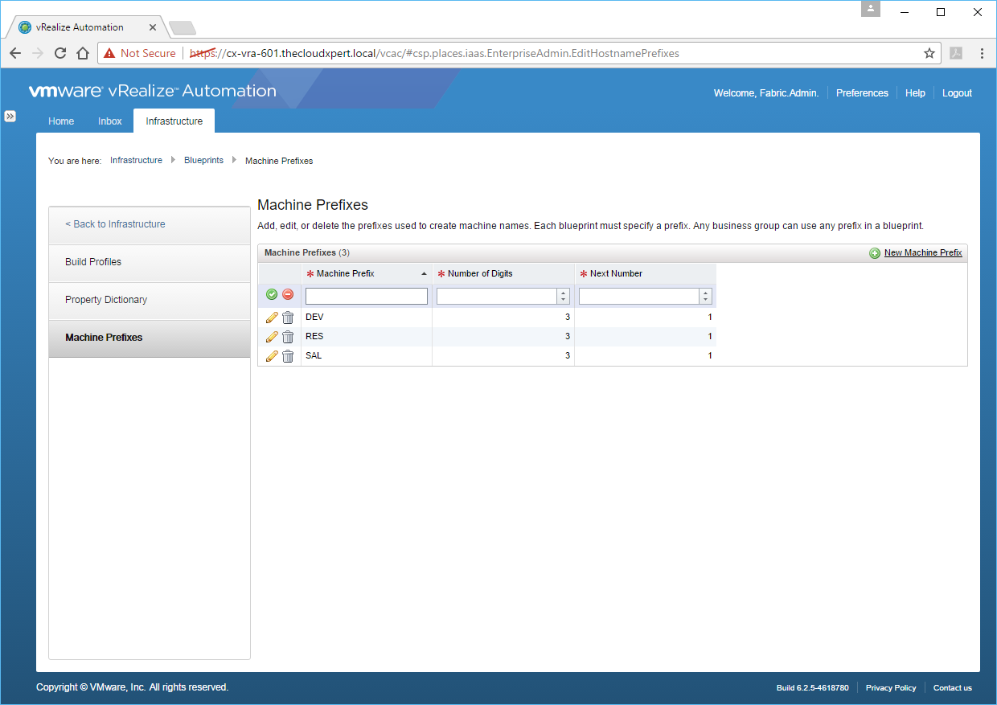Click the red cancel icon in new row

click(x=288, y=295)
